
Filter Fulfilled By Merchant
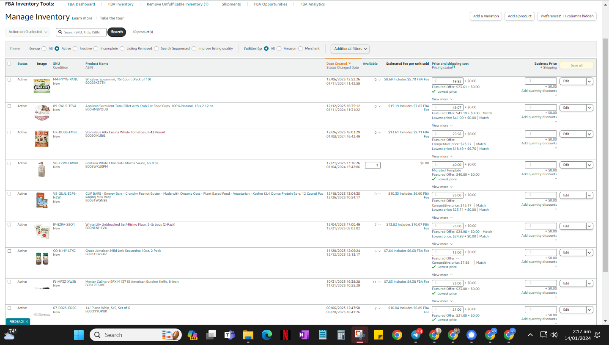[301, 49]
